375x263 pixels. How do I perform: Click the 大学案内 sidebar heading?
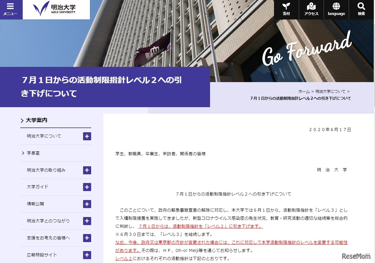[36, 120]
